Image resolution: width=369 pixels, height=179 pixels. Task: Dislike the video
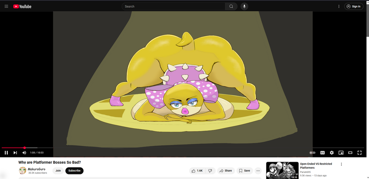(210, 171)
